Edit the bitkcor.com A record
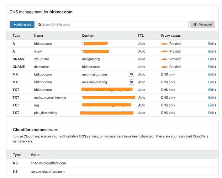Image resolution: width=222 pixels, height=178 pixels. (x=212, y=44)
